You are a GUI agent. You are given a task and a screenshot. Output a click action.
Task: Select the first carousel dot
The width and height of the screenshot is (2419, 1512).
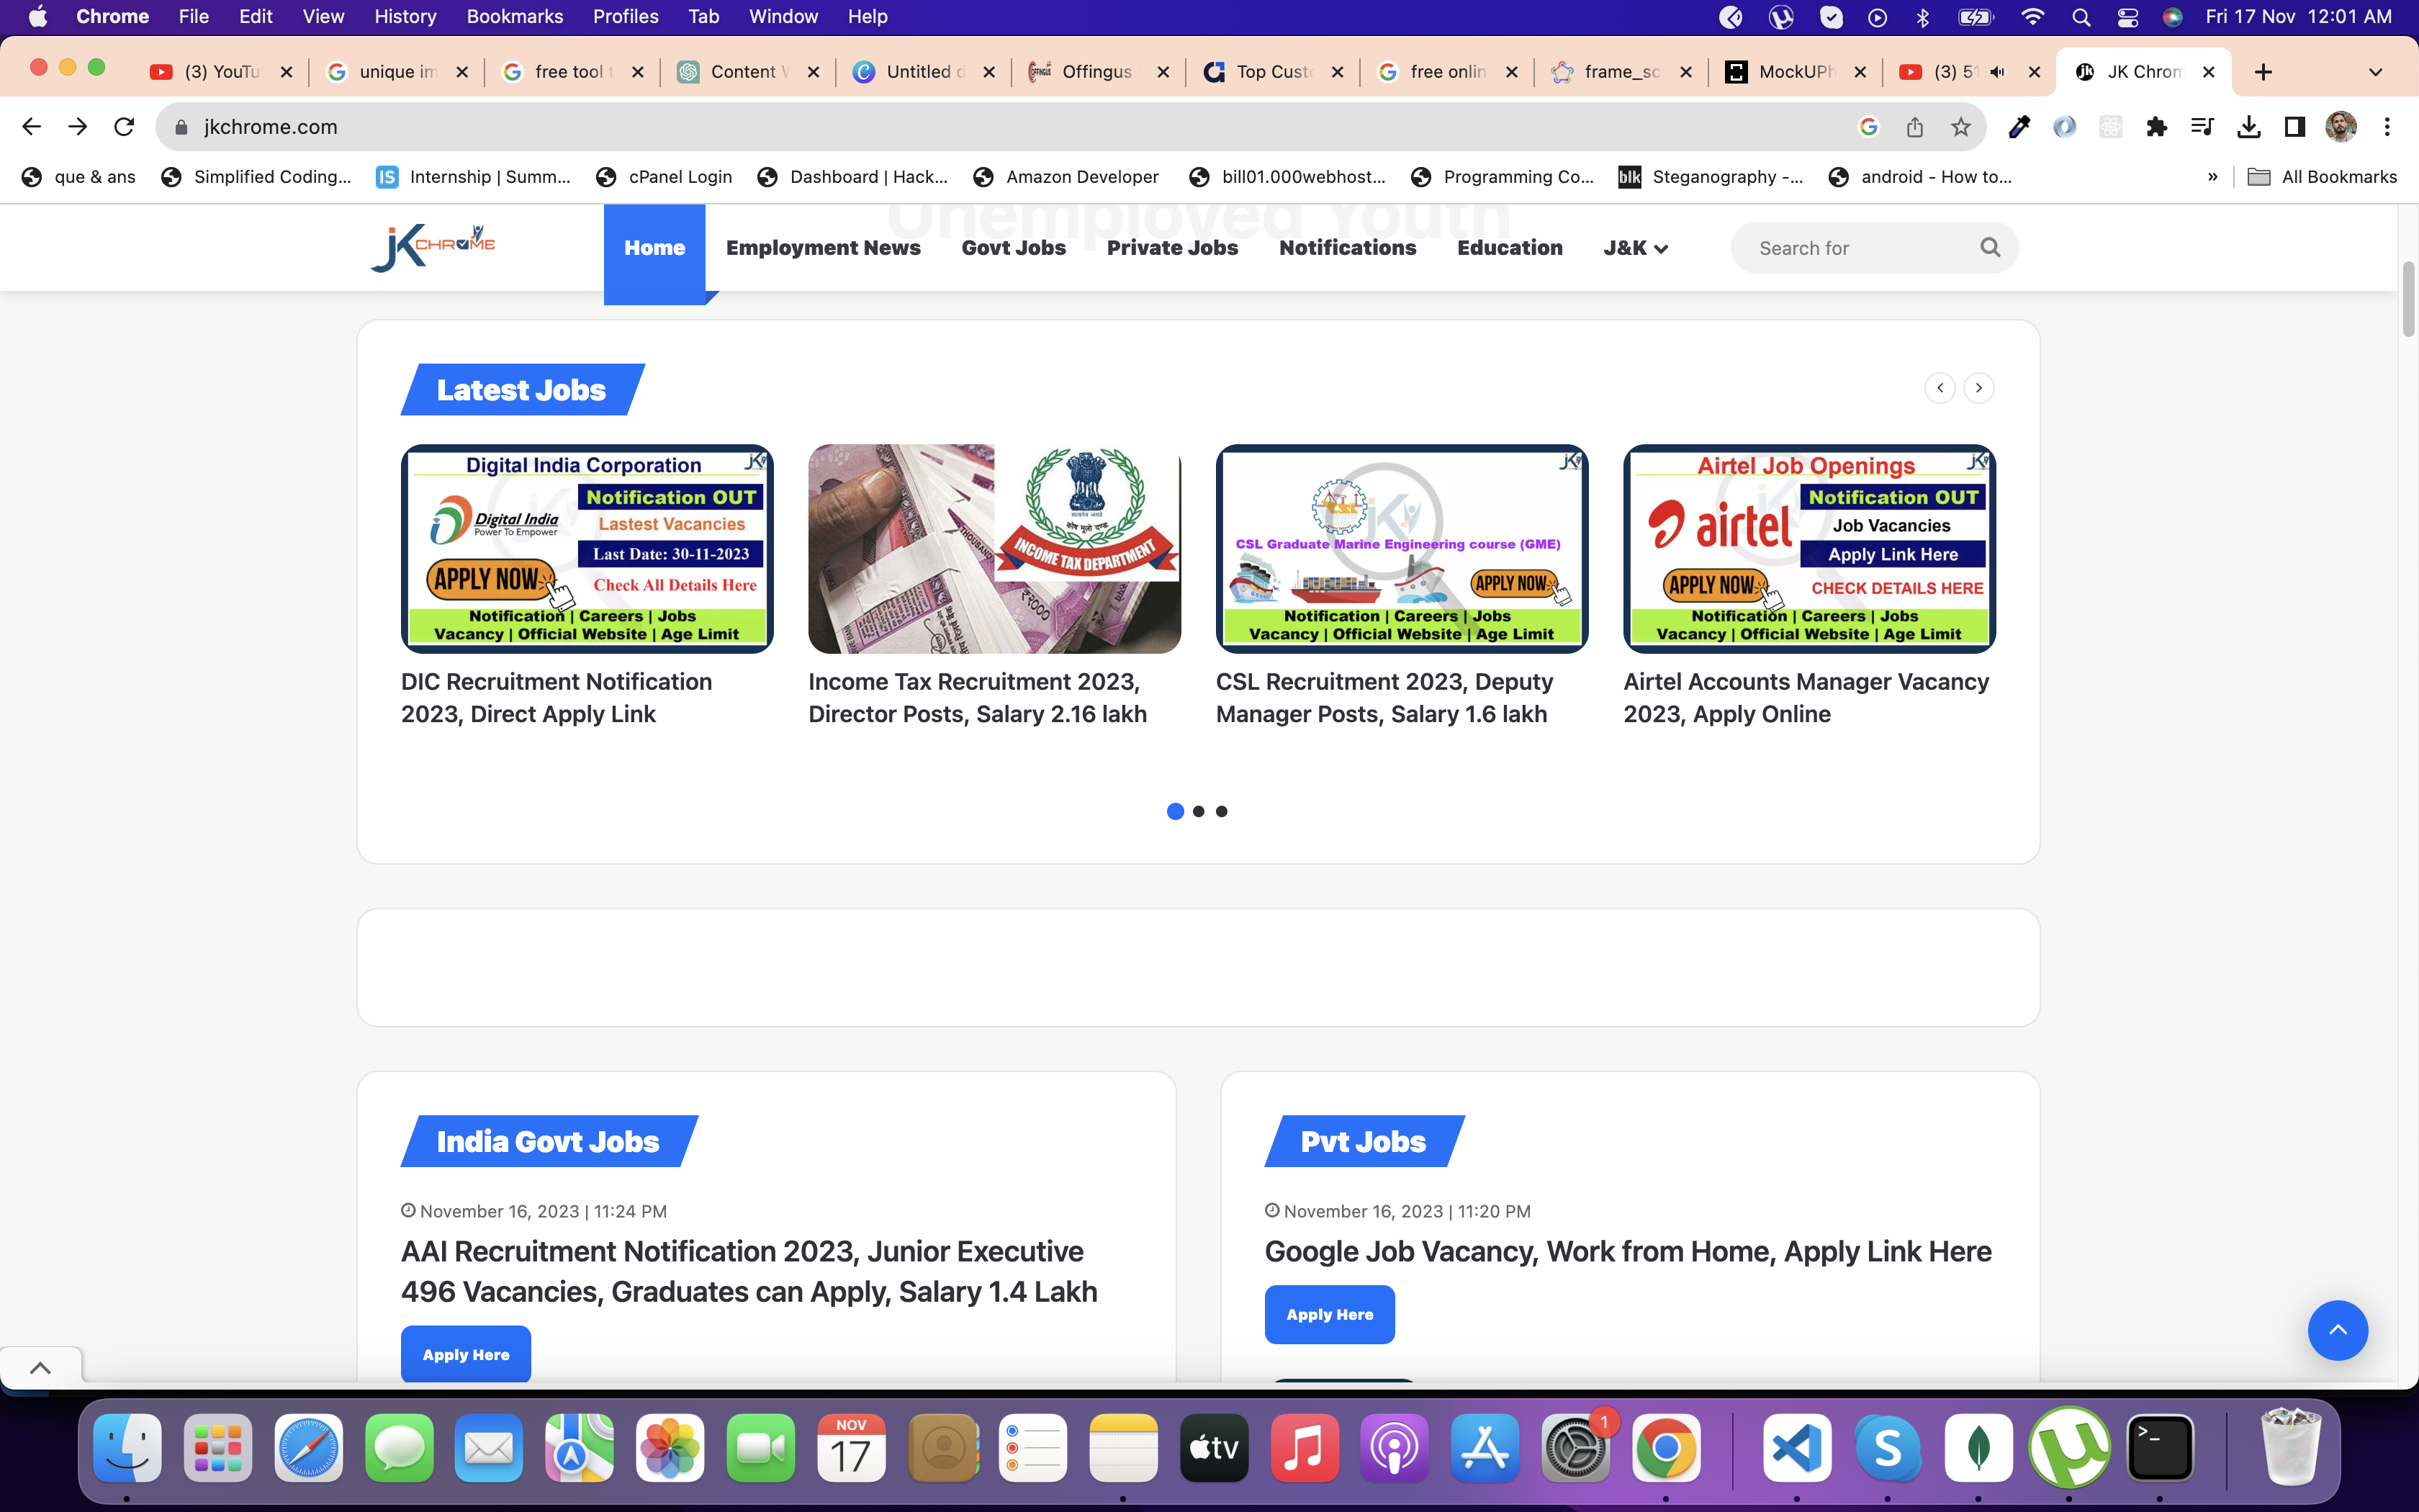(1174, 811)
